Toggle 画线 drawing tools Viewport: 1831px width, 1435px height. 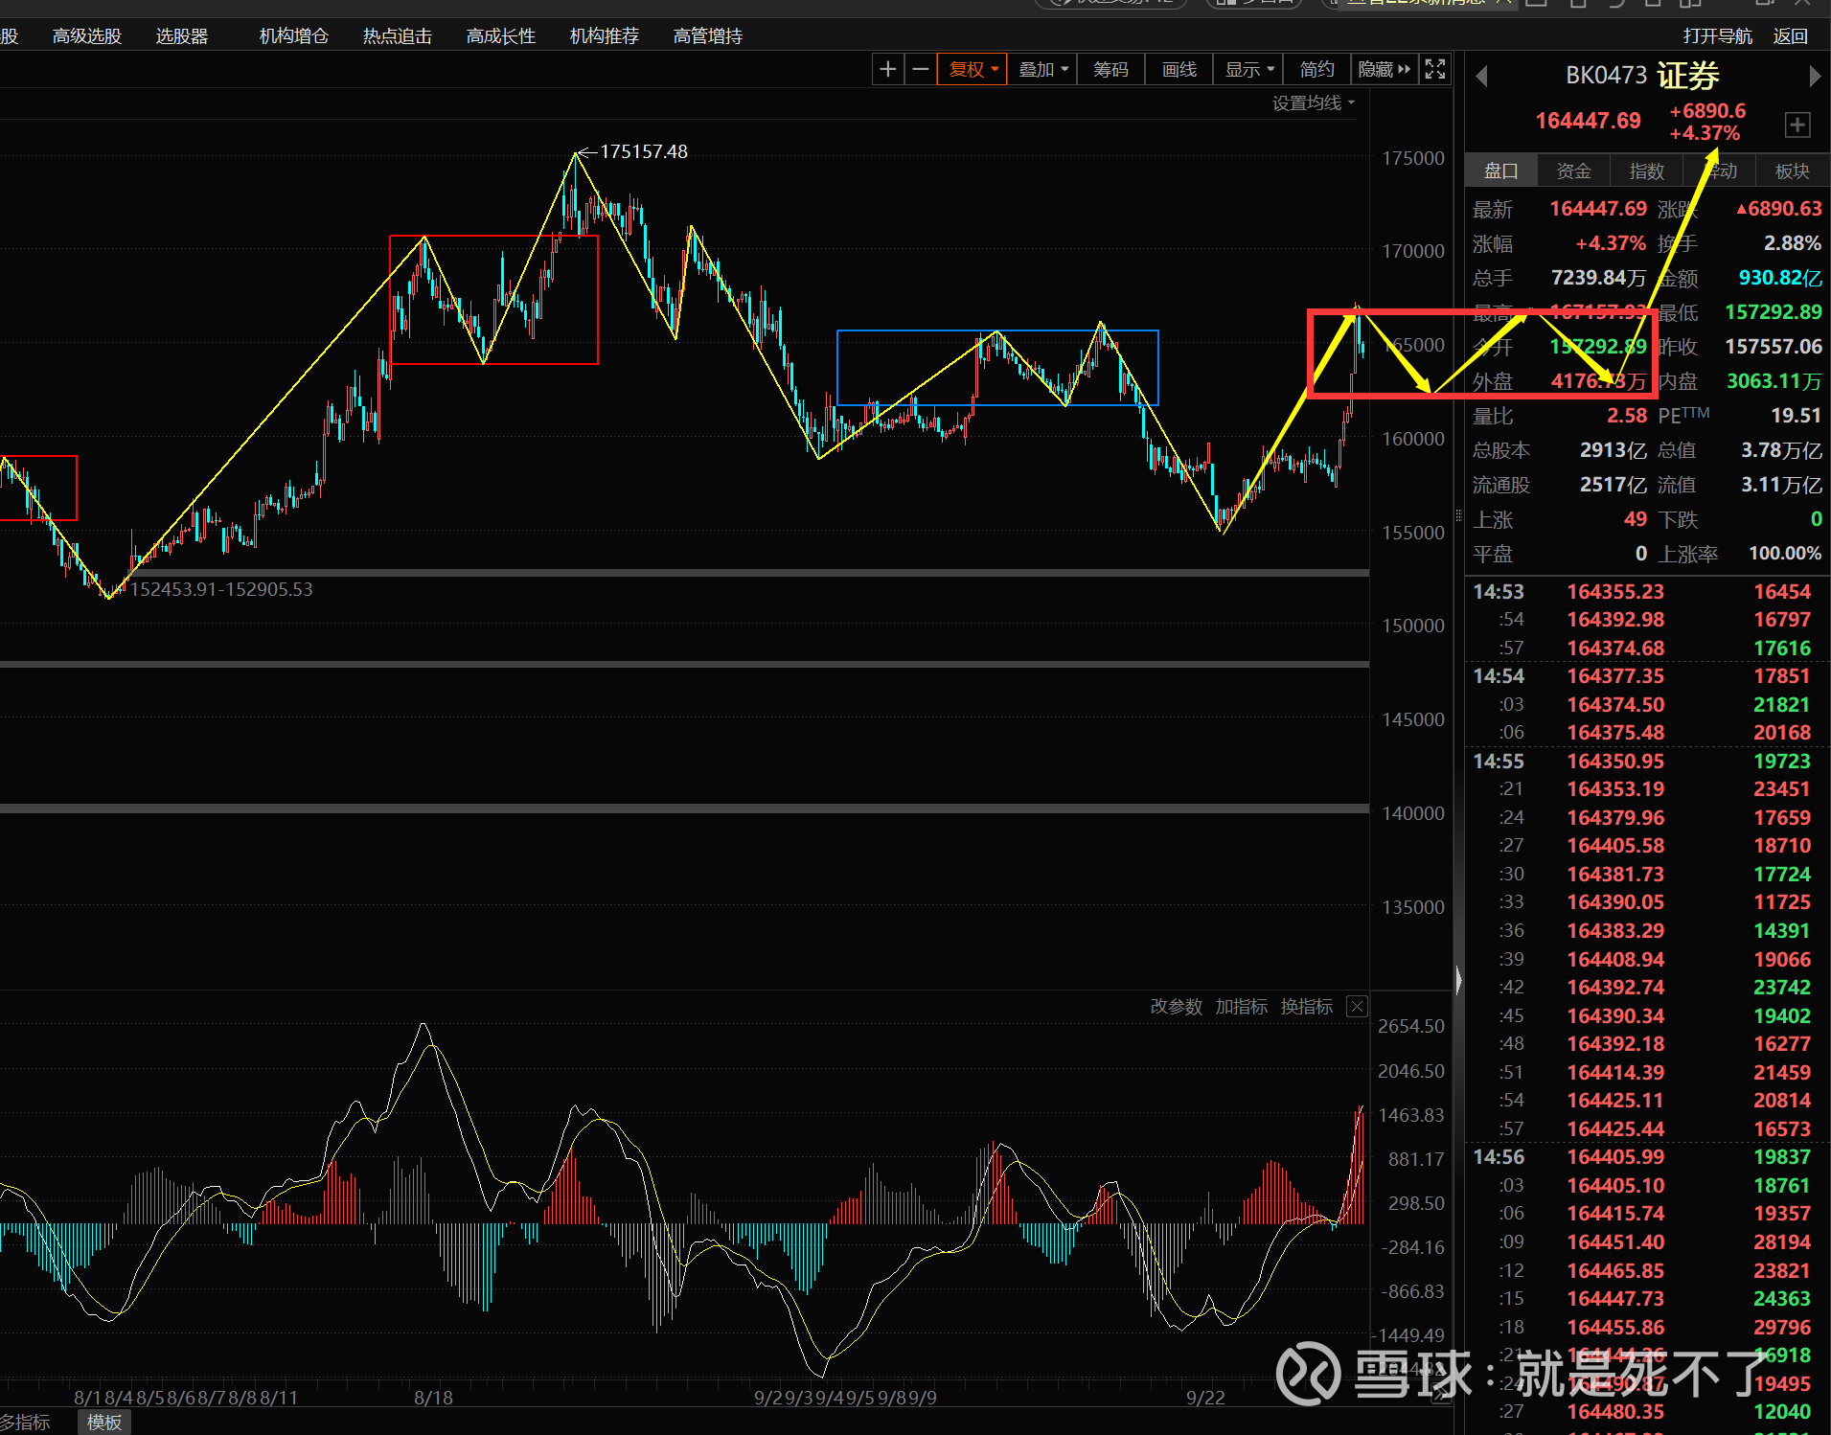point(1179,69)
